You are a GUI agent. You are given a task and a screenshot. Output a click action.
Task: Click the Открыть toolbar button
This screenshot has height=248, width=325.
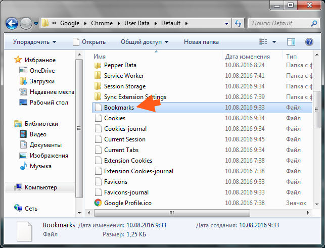click(x=89, y=42)
